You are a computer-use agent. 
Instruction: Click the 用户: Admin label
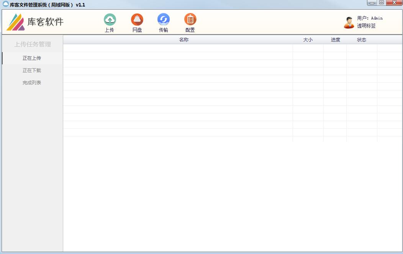[370, 18]
